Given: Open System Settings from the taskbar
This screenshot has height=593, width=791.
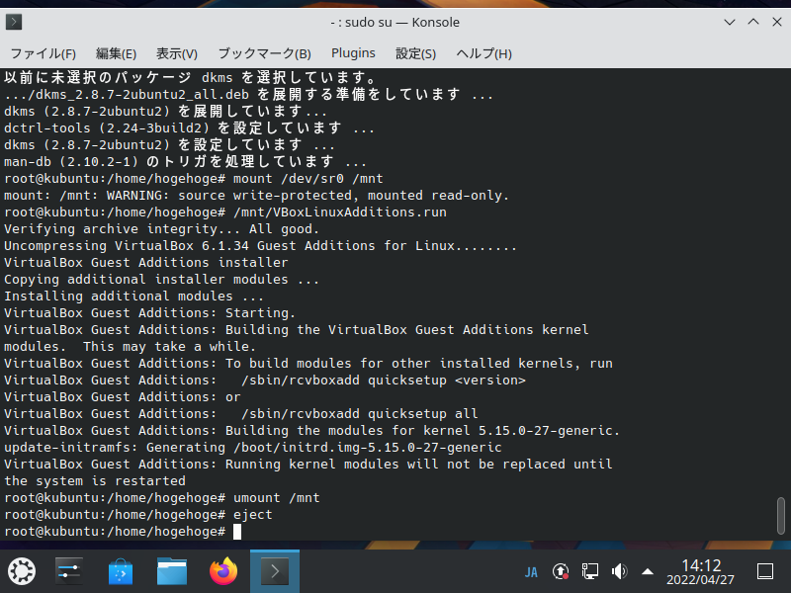Looking at the screenshot, I should click(69, 571).
